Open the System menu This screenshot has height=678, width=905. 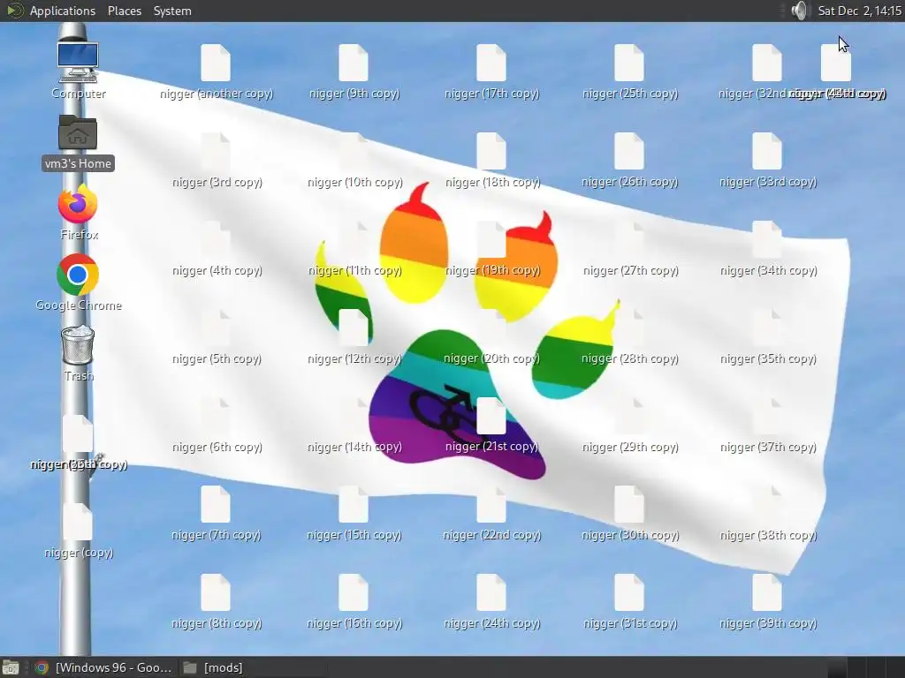pyautogui.click(x=172, y=11)
